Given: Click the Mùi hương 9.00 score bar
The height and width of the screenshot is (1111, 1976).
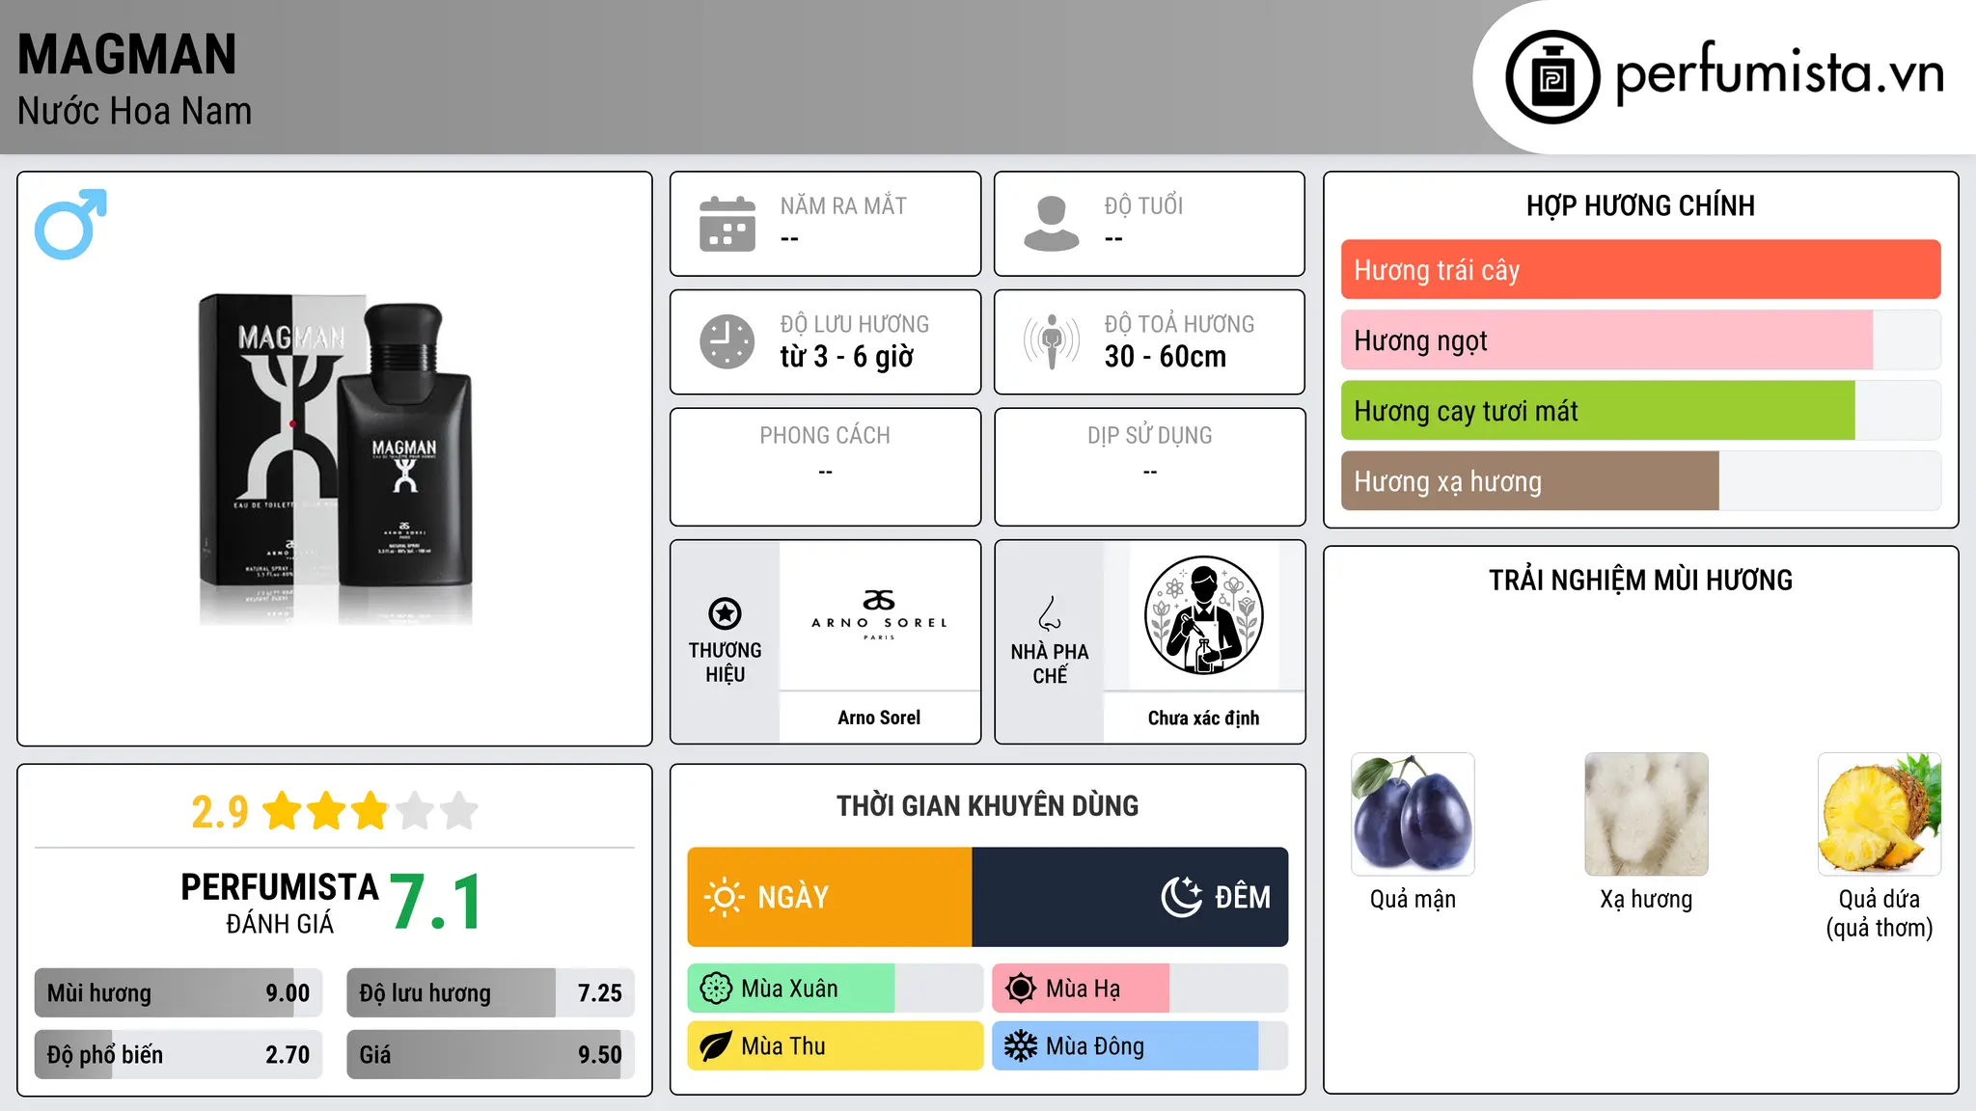Looking at the screenshot, I should point(178,993).
